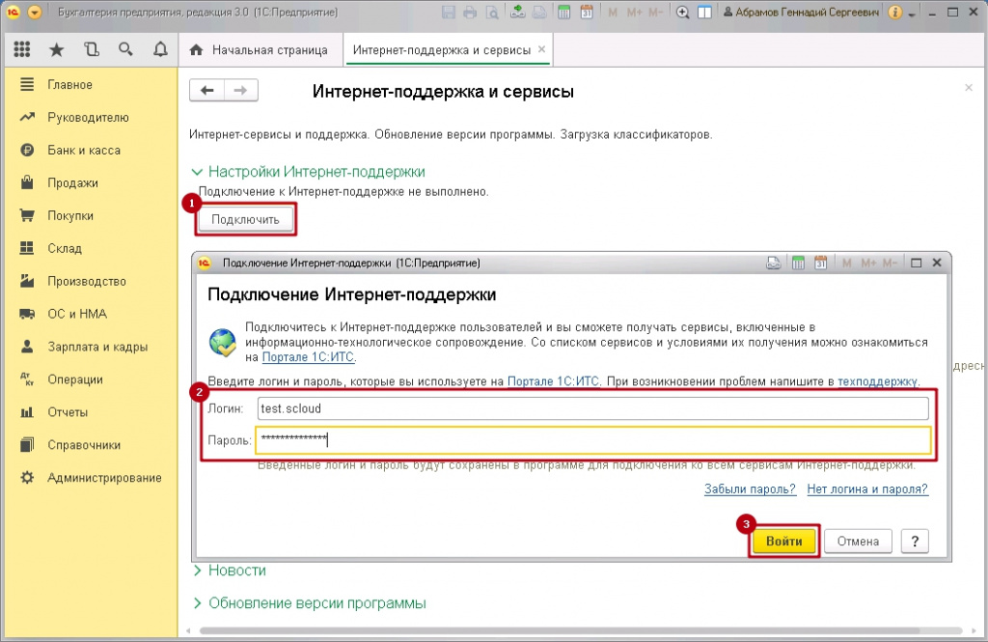
Task: Click the Нет логина и пароля? link
Action: click(867, 488)
